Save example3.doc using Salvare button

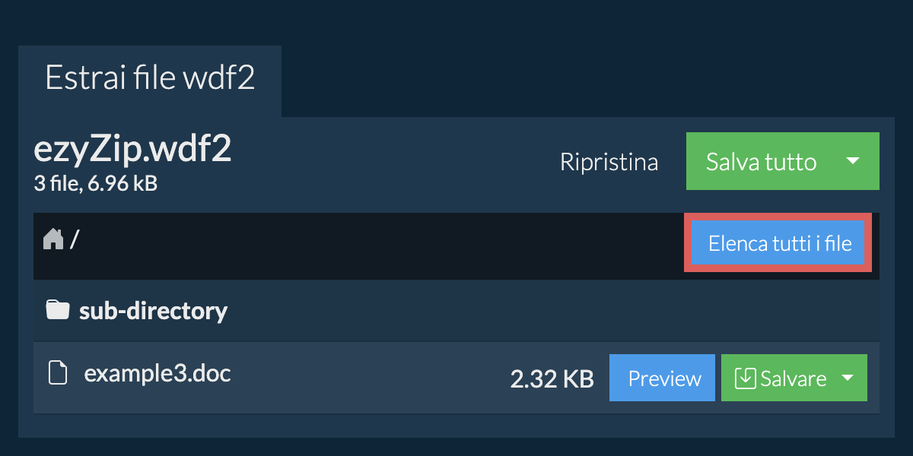point(778,378)
